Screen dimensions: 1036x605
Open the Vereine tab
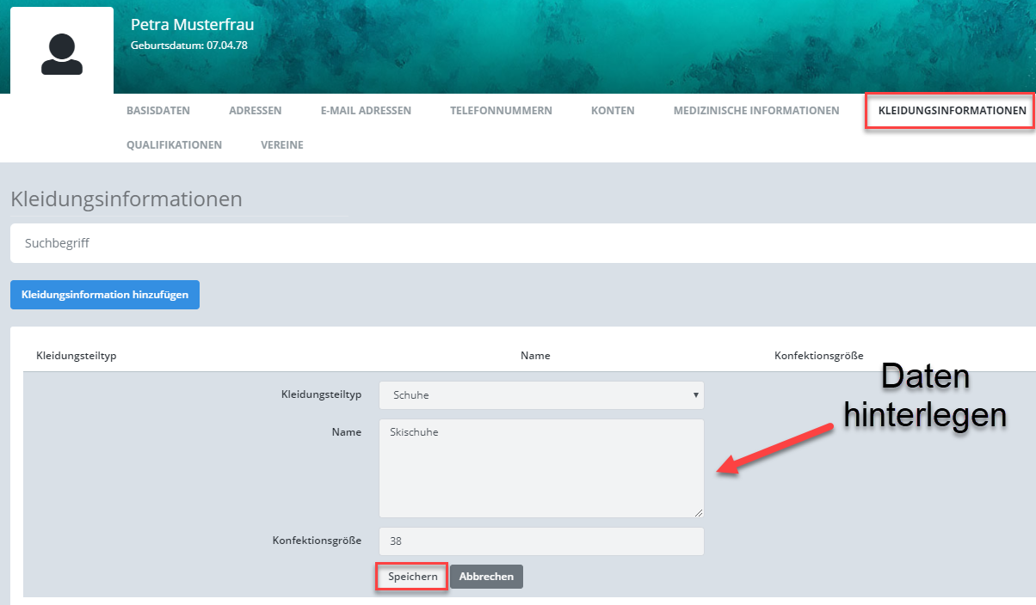coord(282,145)
